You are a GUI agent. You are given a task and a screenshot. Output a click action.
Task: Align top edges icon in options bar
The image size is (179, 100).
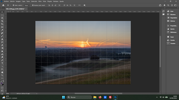pos(64,5)
